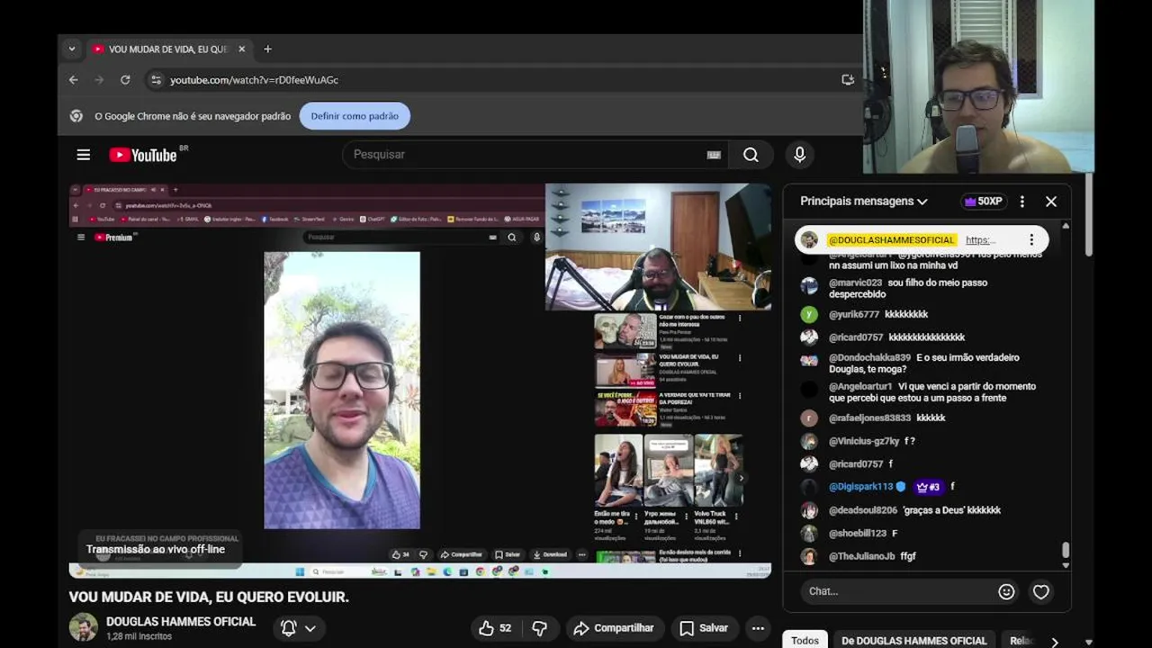Click the chat scrollbar thumb
The image size is (1152, 648).
pyautogui.click(x=1066, y=550)
